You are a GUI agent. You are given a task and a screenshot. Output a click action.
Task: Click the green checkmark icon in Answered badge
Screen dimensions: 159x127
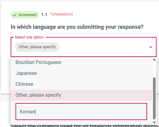(15, 15)
